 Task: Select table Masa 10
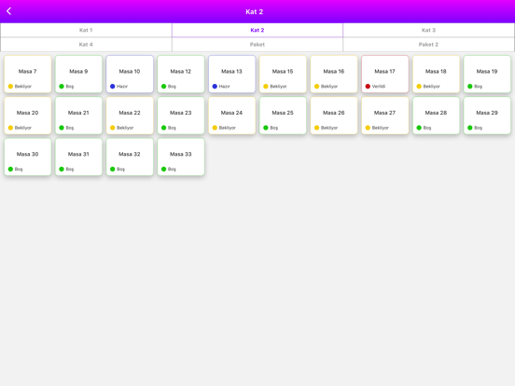click(x=130, y=75)
